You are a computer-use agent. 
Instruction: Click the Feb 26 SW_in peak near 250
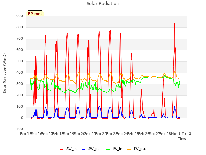click(141, 90)
